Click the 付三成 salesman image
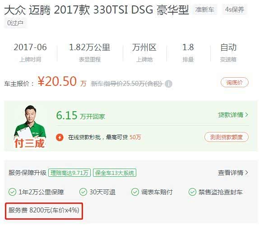 tap(30, 127)
